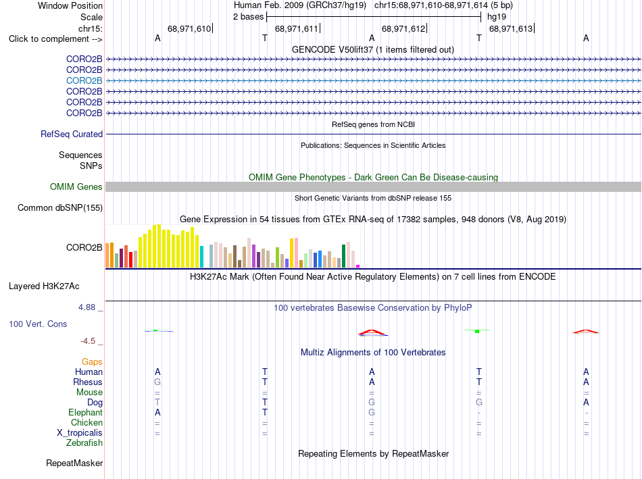Click the chr15:68,971,610-68,971,614 (5 bp) position text
This screenshot has width=642, height=479.
443,5
